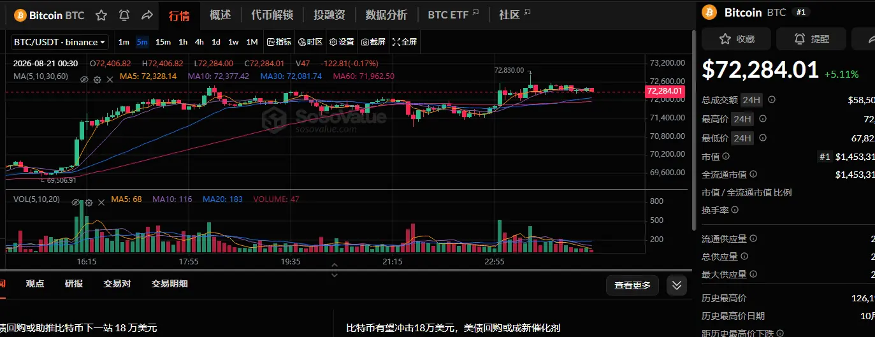This screenshot has height=337, width=875.
Task: Take a chart screenshot with 截屏
Action: coord(373,42)
